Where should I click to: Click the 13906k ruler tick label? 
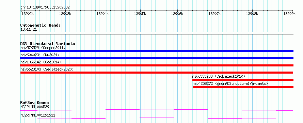pos(177,14)
